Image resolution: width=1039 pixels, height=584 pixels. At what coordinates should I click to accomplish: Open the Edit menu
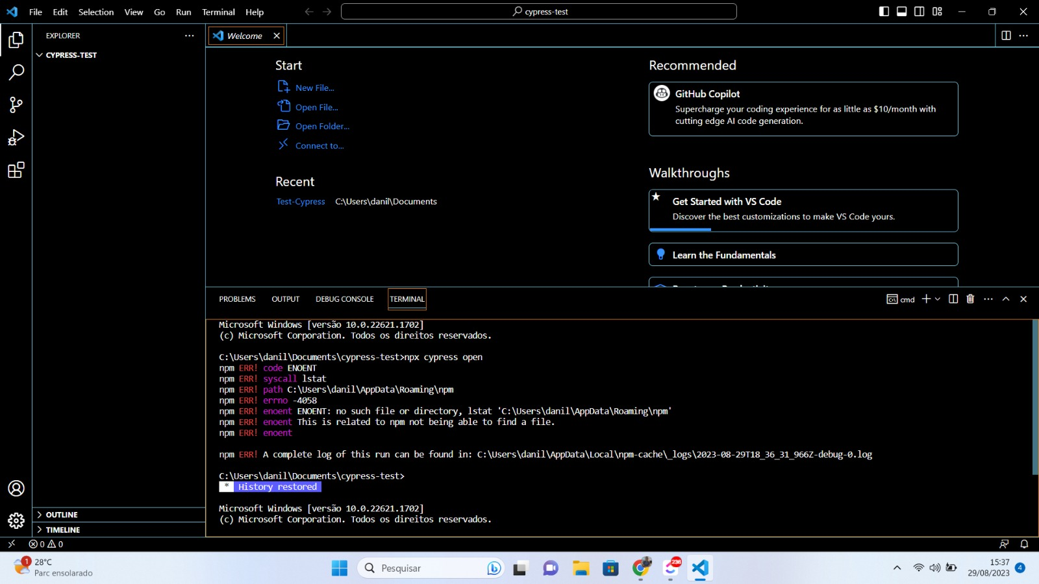tap(60, 12)
